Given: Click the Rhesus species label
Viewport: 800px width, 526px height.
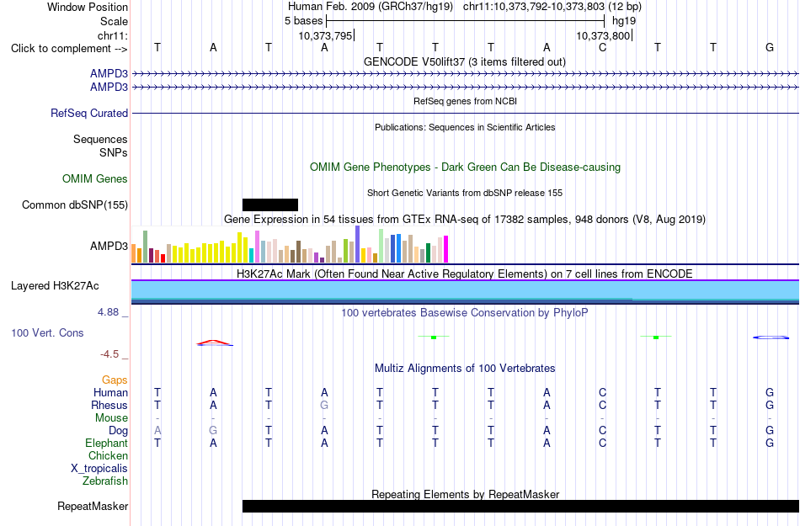Looking at the screenshot, I should (109, 405).
